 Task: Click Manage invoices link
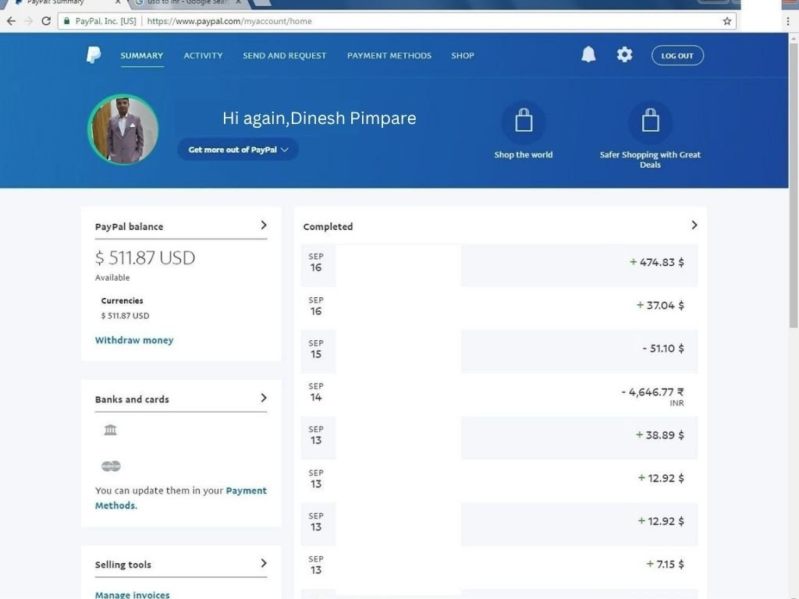point(132,594)
